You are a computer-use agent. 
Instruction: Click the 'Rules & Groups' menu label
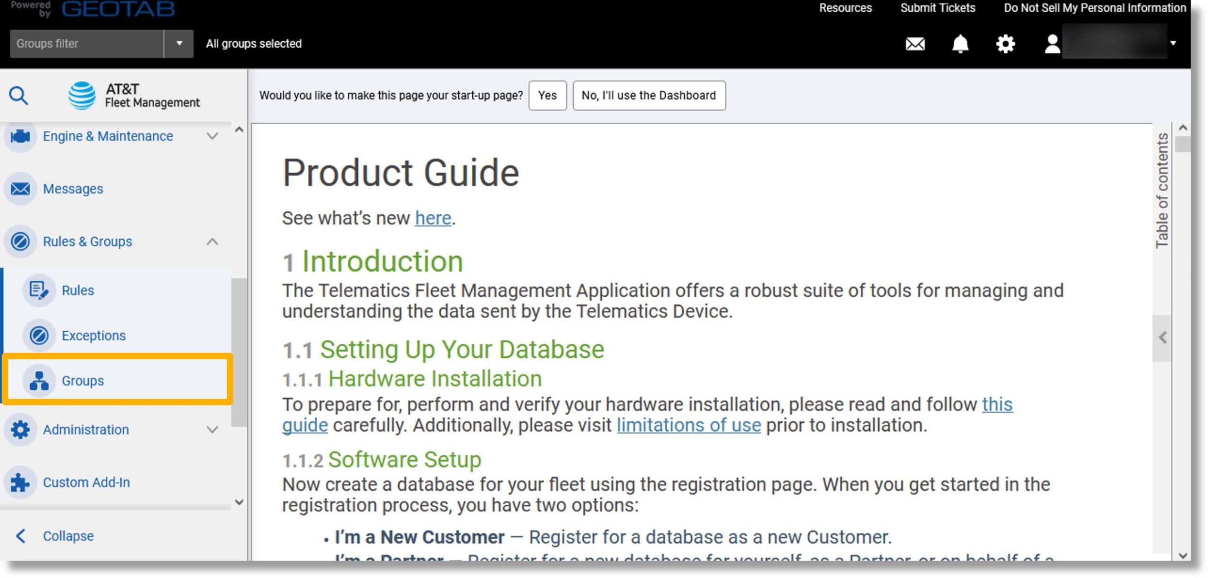point(87,242)
